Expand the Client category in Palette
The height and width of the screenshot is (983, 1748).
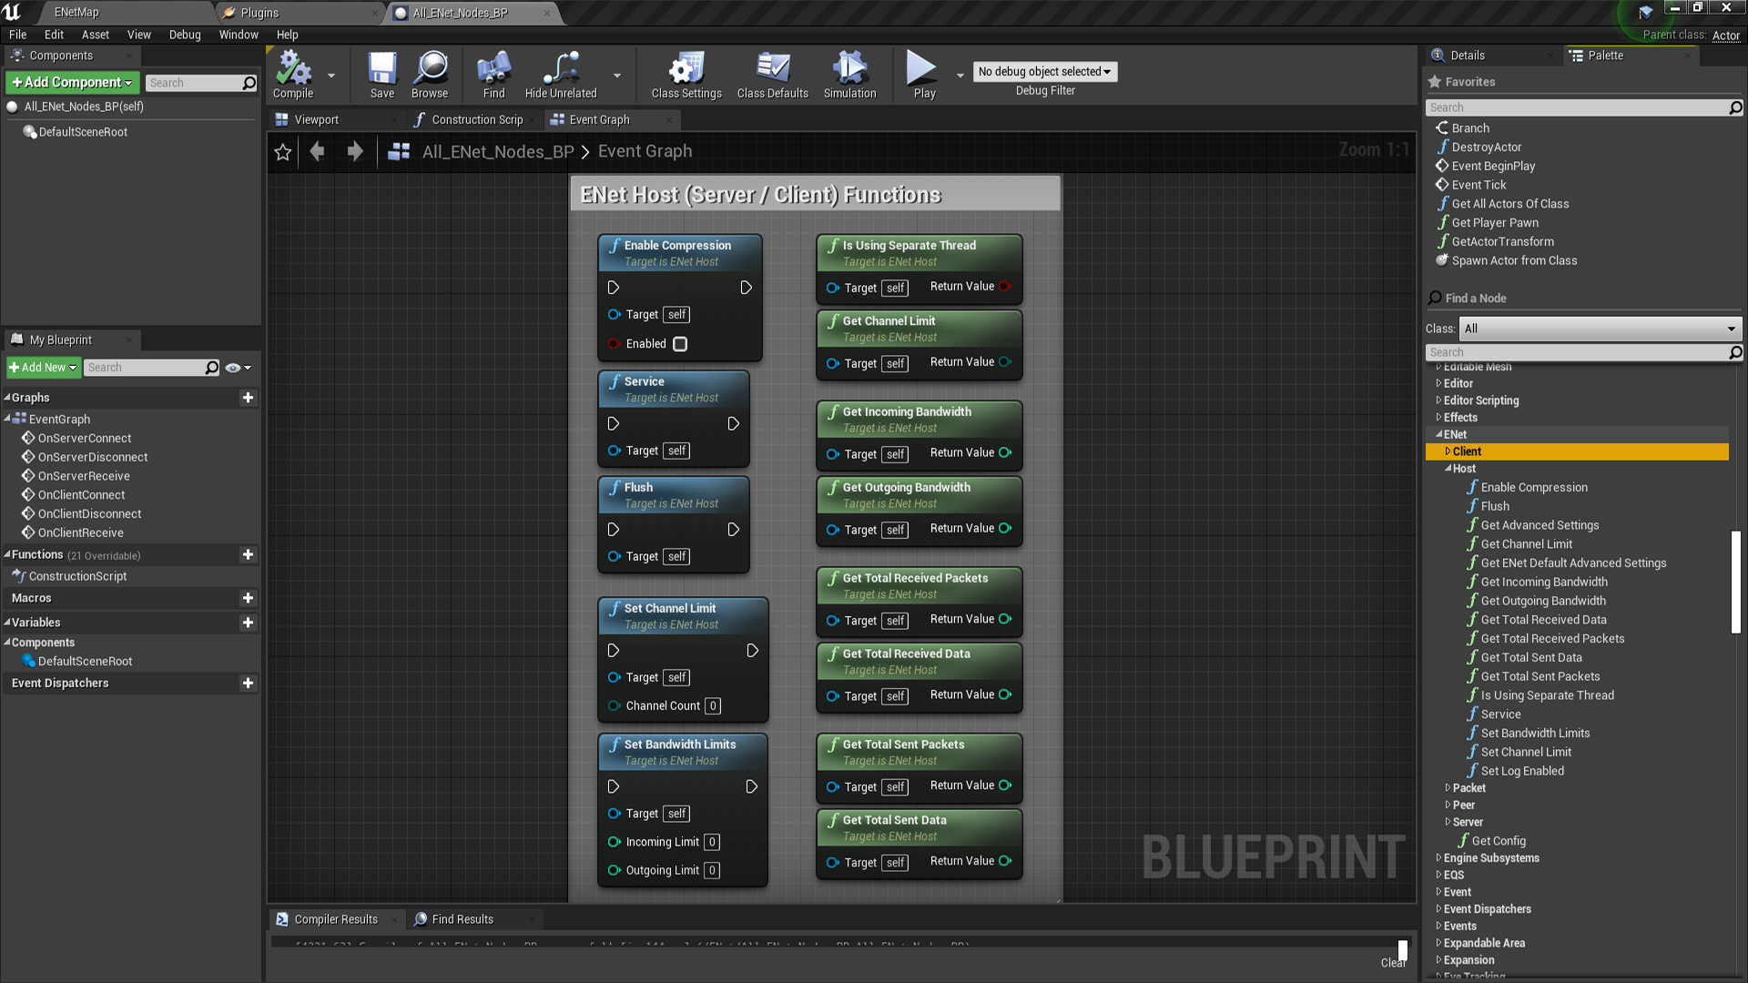(1448, 451)
